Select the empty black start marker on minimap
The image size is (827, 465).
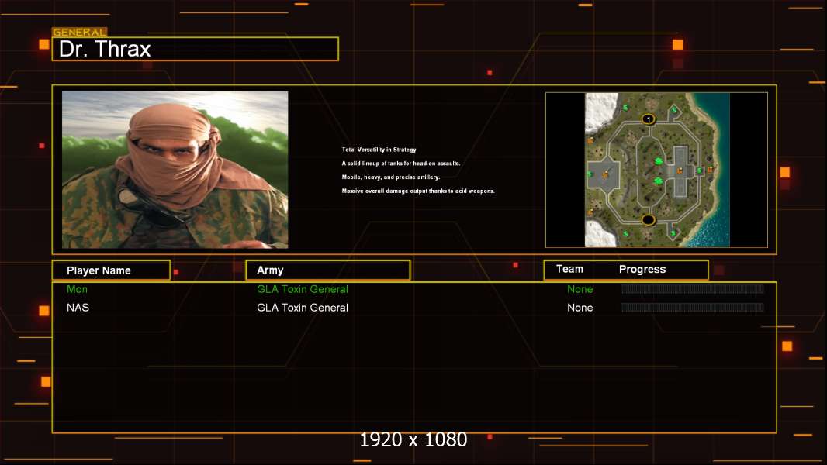click(x=649, y=219)
